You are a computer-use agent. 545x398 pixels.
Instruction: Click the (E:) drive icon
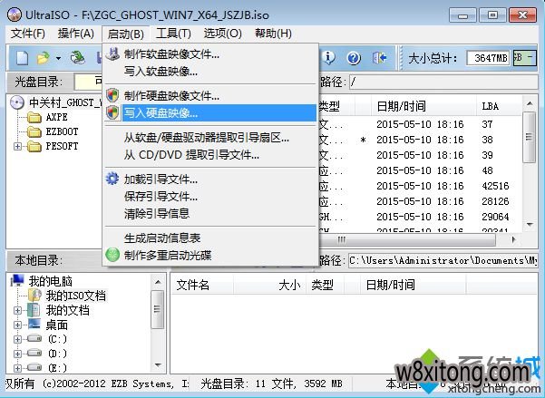click(34, 367)
